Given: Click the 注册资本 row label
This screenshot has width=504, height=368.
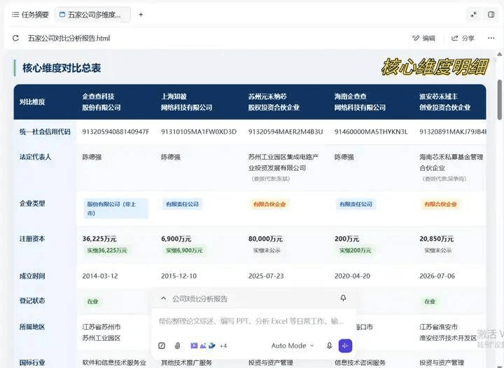Looking at the screenshot, I should (32, 239).
